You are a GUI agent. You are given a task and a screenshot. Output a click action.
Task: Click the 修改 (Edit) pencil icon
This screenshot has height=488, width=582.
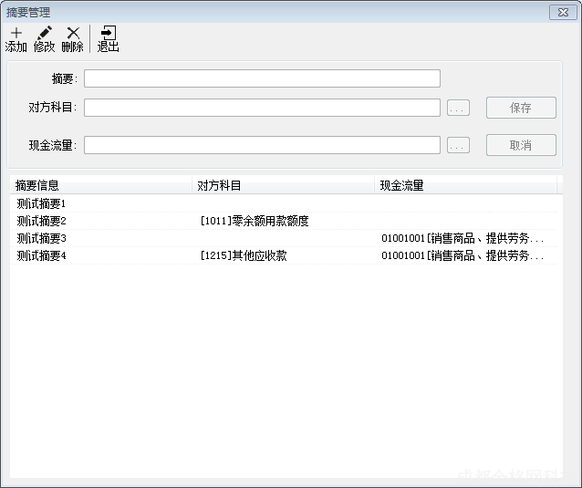click(44, 33)
